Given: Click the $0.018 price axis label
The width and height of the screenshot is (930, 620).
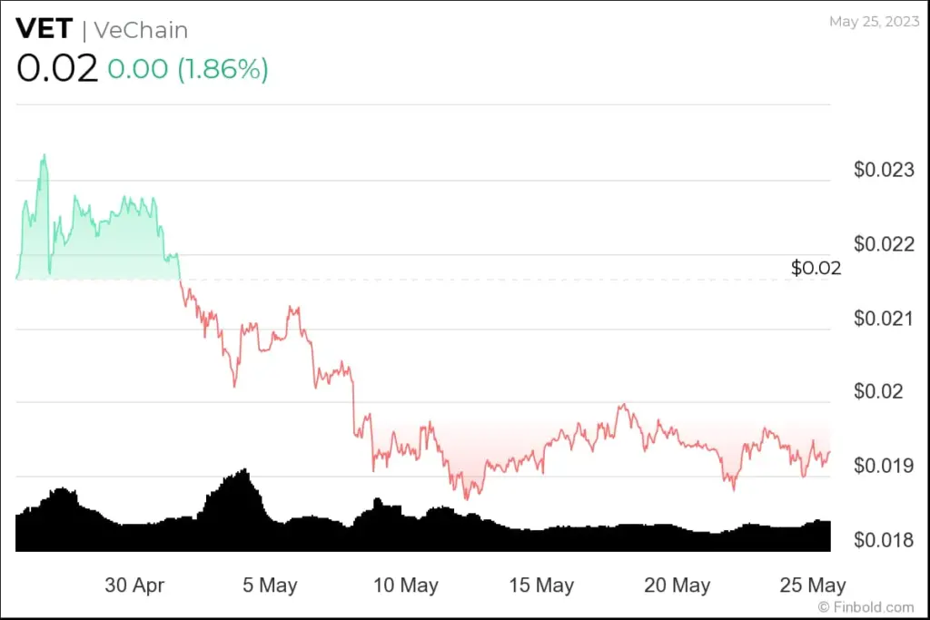Looking at the screenshot, I should click(885, 541).
